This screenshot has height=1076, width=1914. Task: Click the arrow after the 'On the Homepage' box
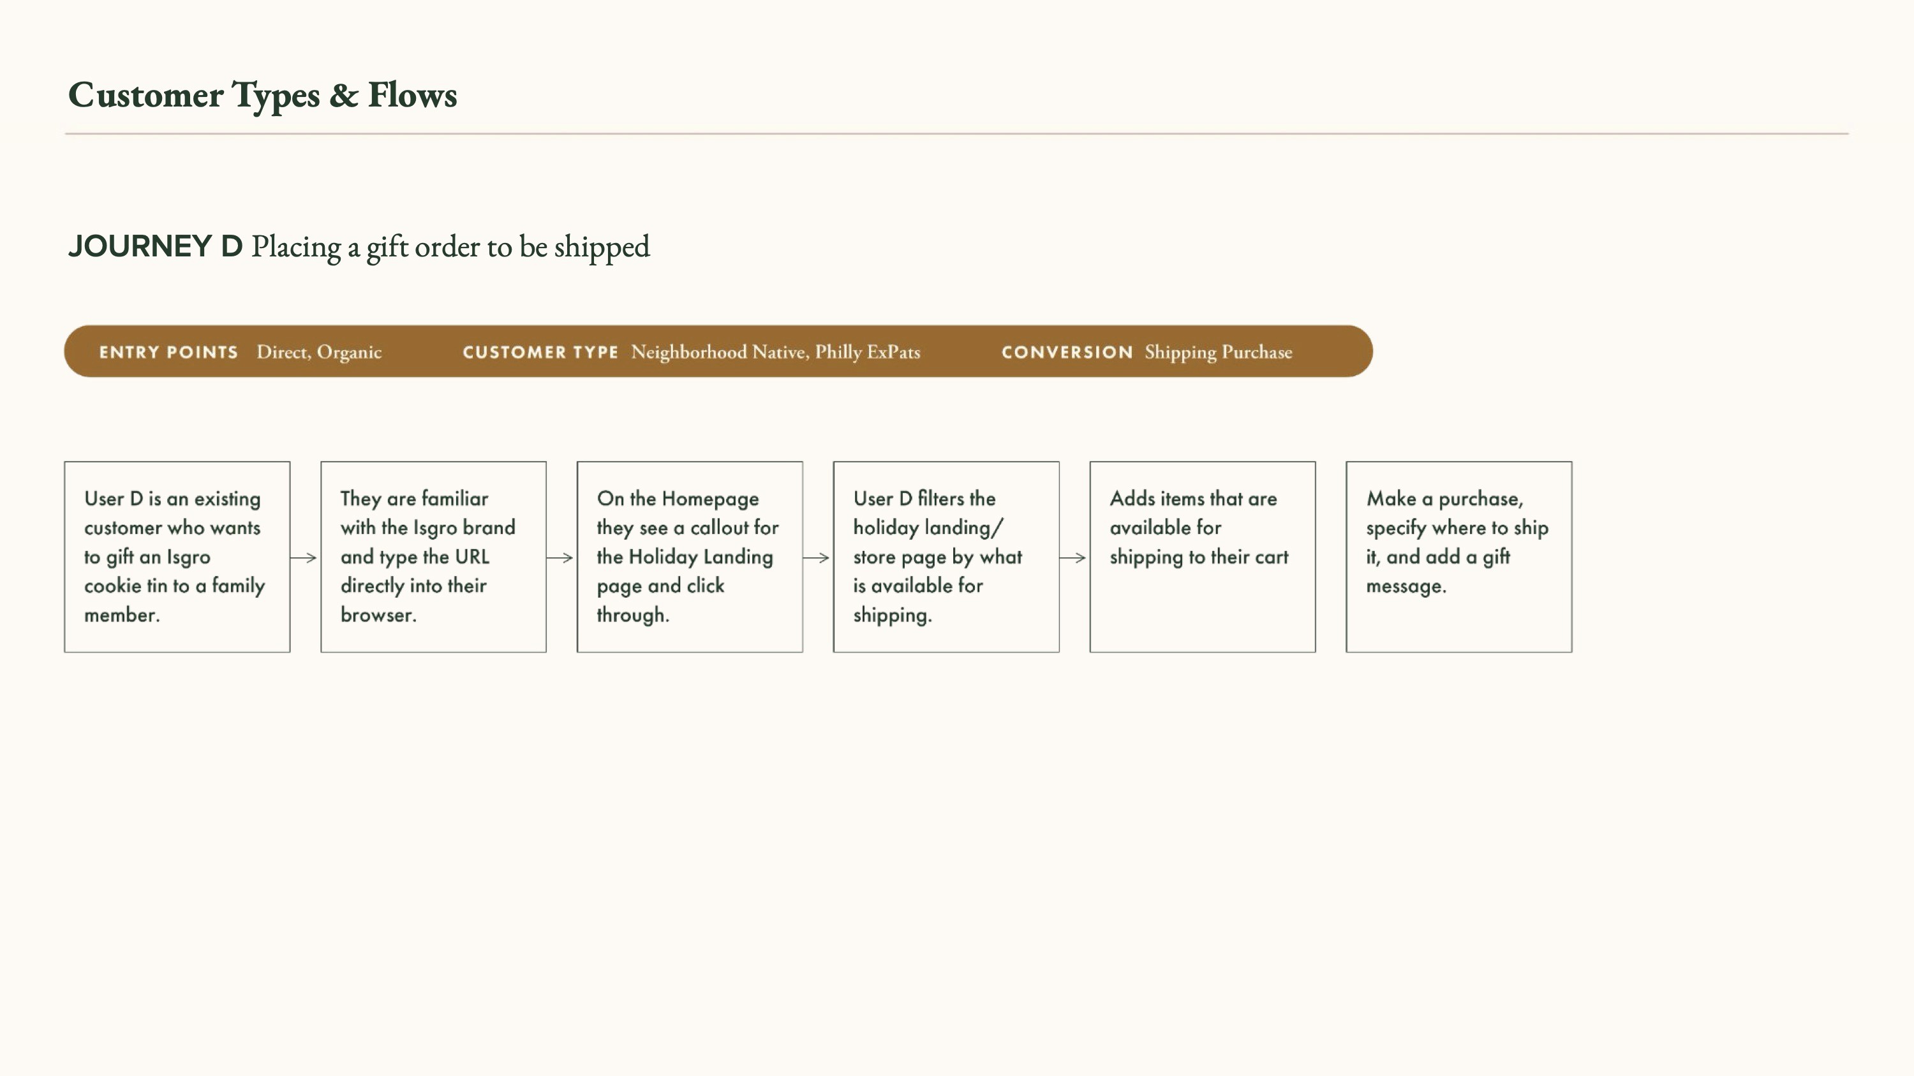pyautogui.click(x=817, y=557)
